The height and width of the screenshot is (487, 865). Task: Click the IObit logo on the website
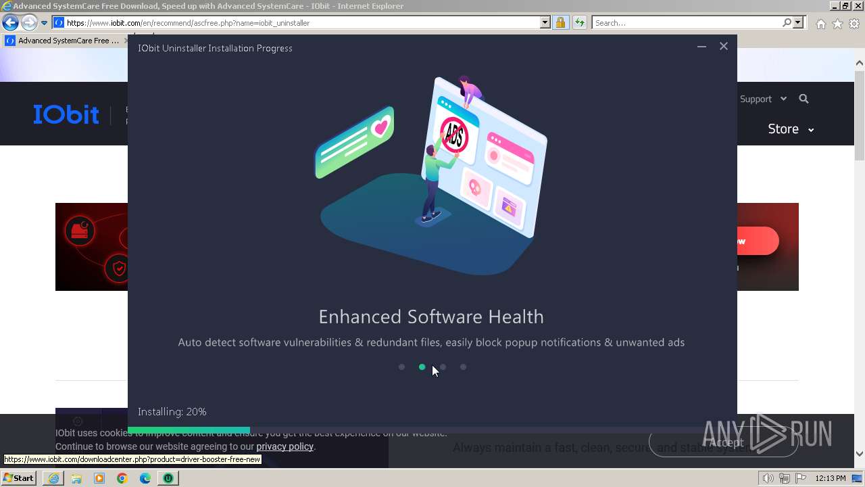(x=66, y=114)
